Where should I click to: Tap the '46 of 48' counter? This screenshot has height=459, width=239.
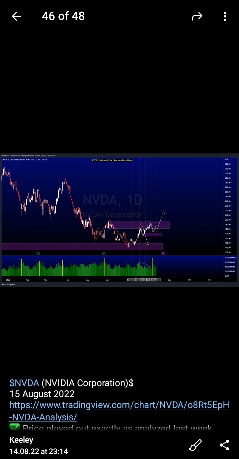pyautogui.click(x=63, y=16)
